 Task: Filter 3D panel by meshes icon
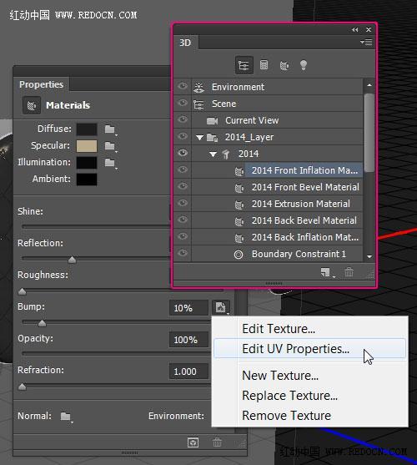[x=264, y=64]
